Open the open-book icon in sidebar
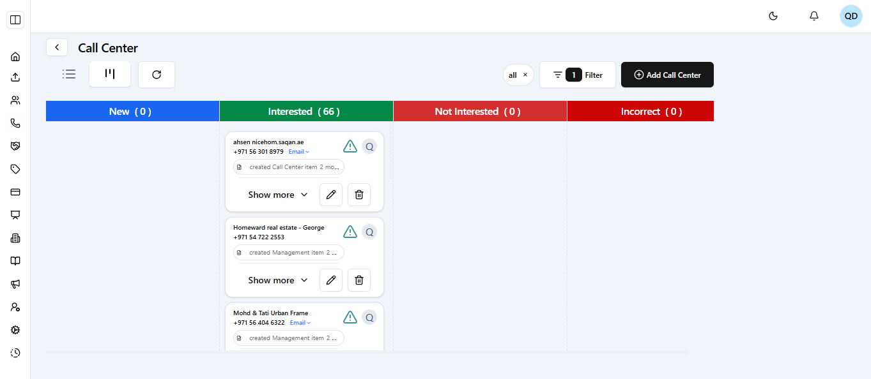Image resolution: width=871 pixels, height=379 pixels. tap(15, 261)
